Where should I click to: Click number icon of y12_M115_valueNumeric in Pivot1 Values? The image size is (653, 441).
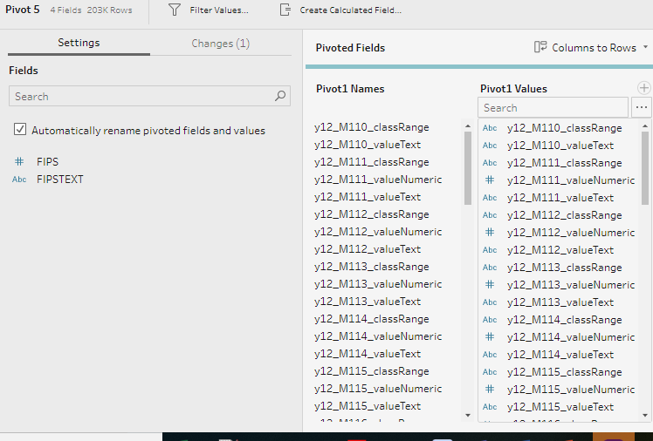point(490,390)
